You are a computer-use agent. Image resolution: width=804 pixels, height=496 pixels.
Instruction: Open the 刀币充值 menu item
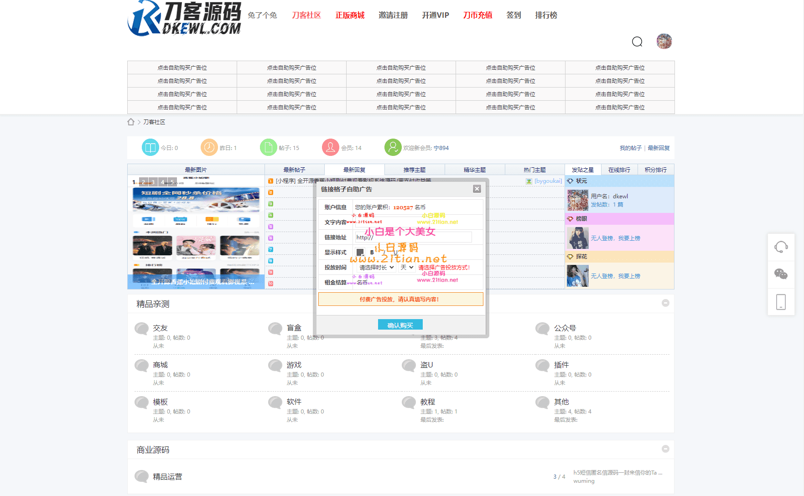point(477,15)
